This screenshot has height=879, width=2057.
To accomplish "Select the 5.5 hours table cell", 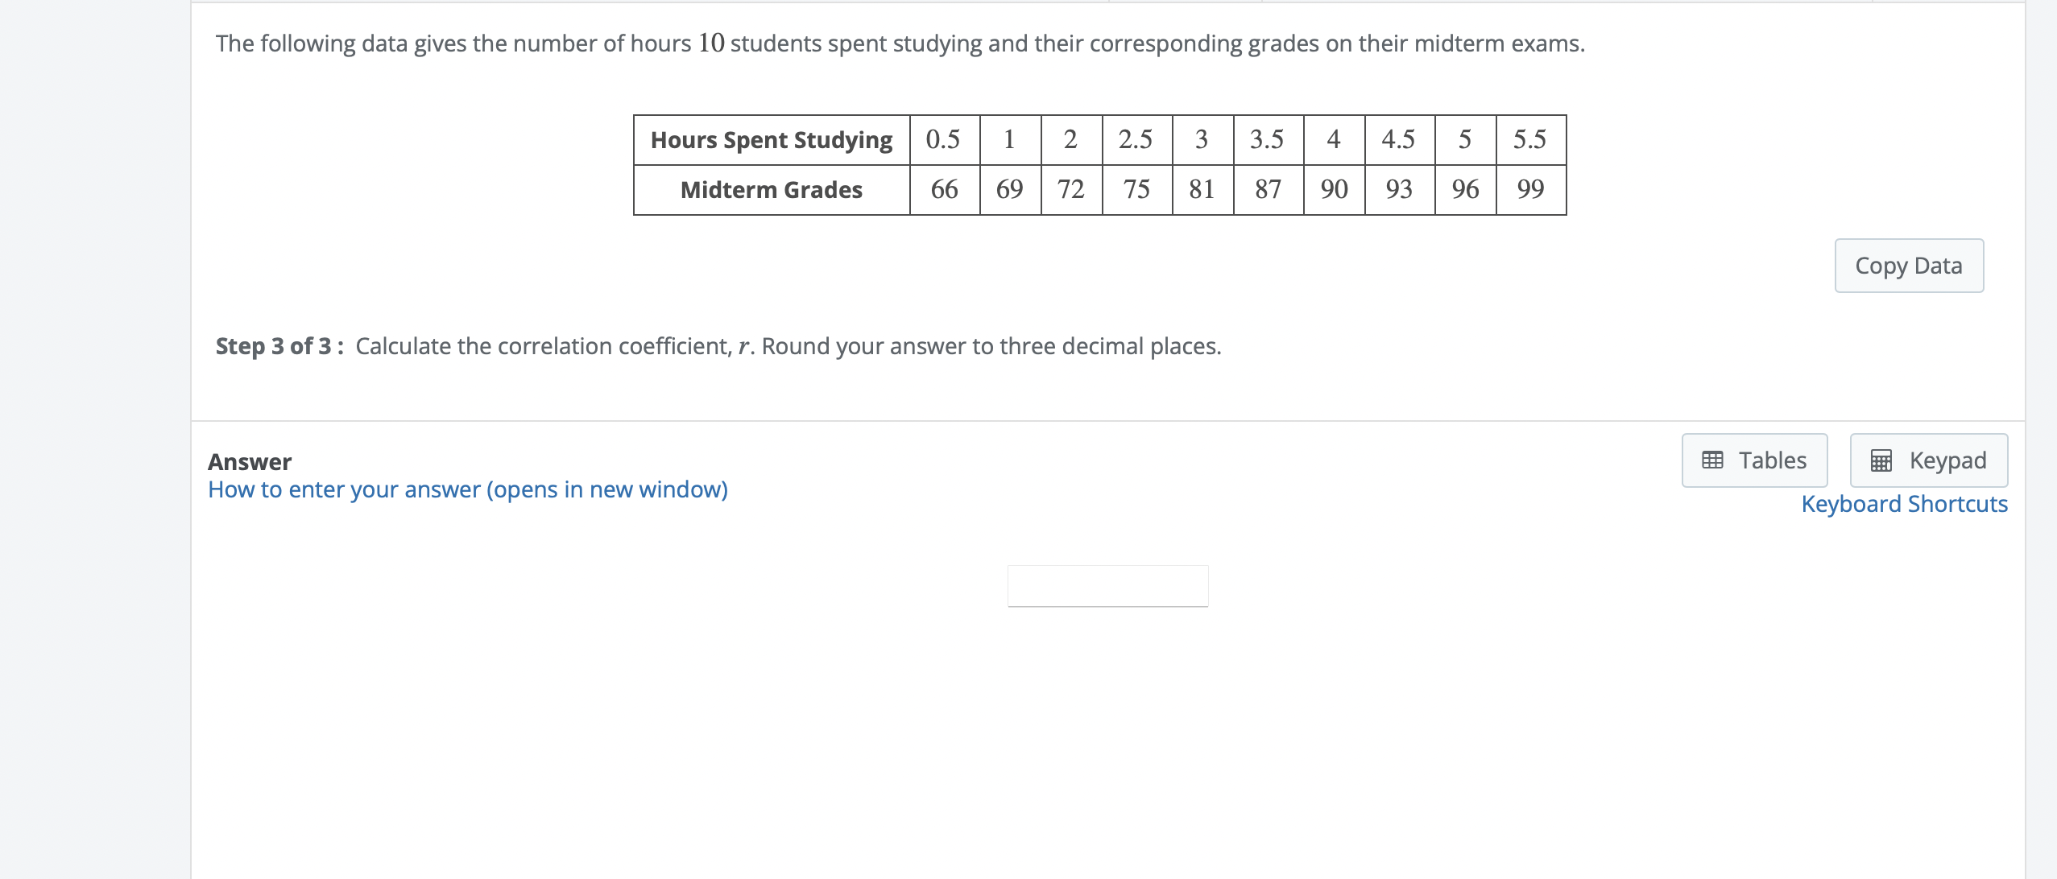I will pyautogui.click(x=1529, y=140).
